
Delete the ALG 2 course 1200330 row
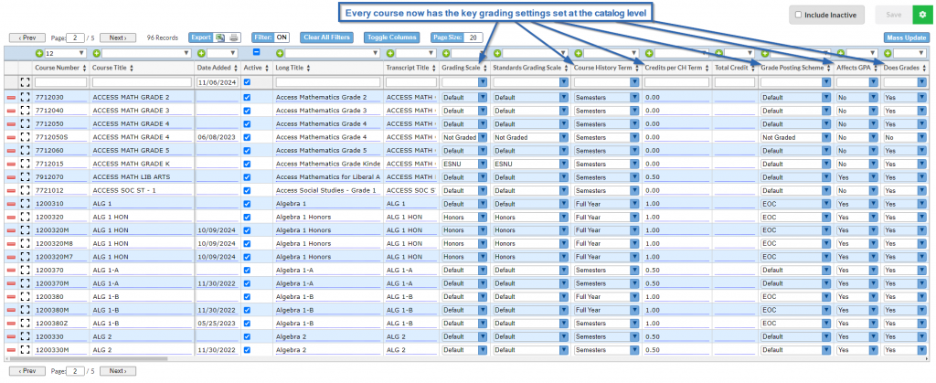click(x=11, y=336)
